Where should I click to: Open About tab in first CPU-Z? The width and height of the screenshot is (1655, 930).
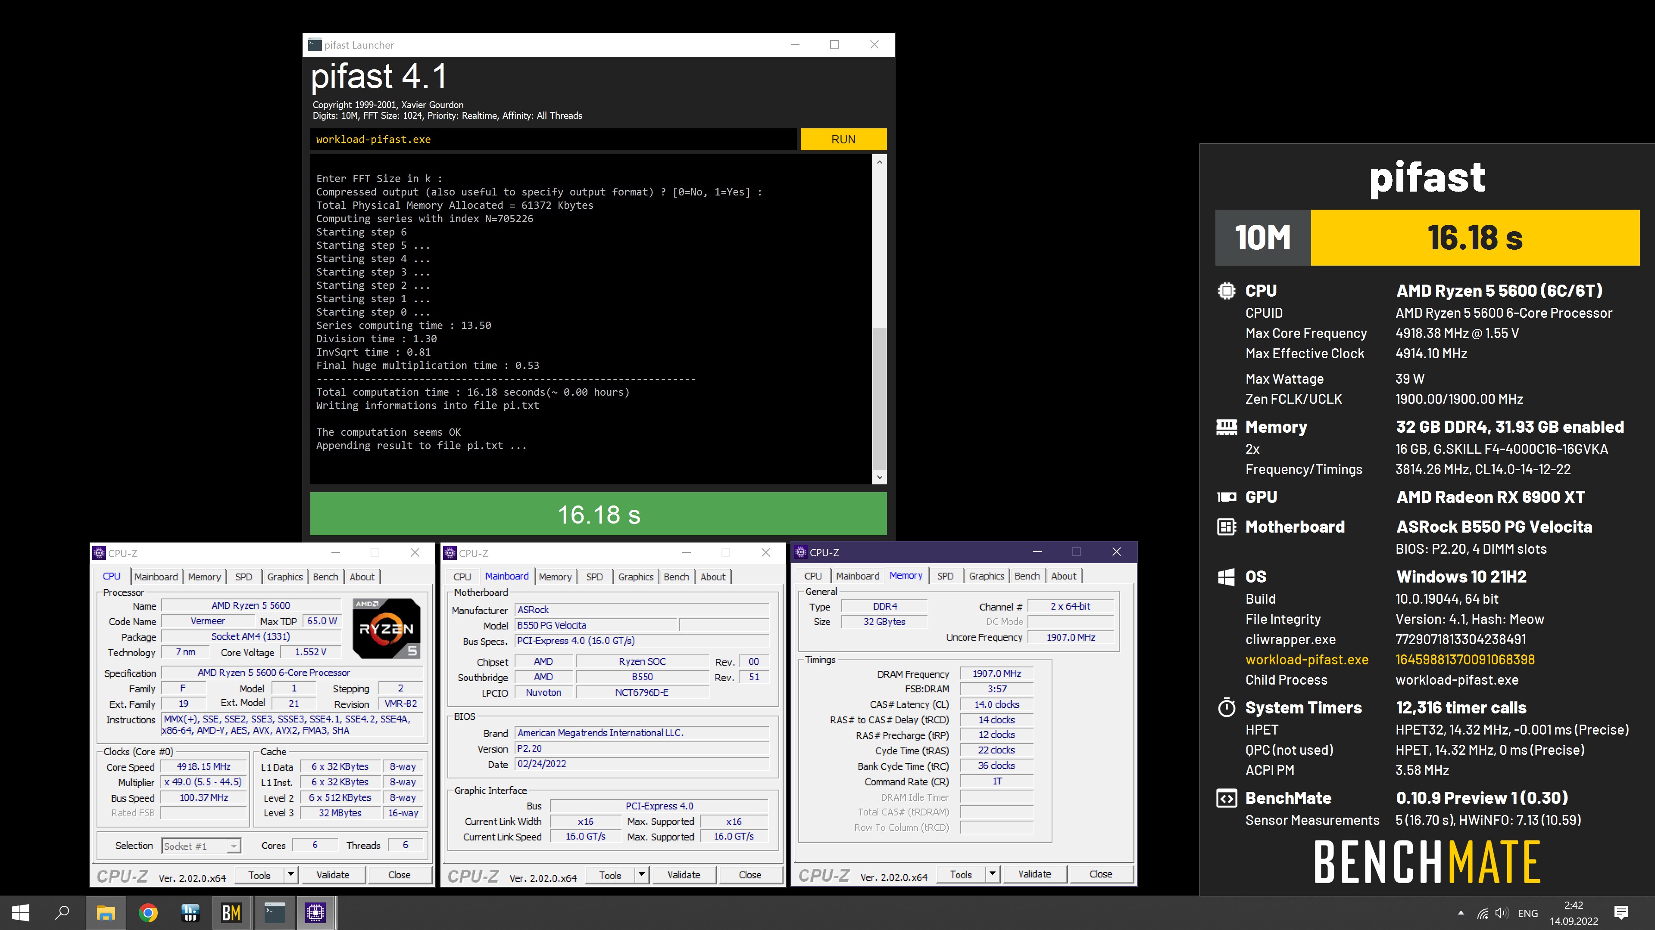(x=362, y=577)
